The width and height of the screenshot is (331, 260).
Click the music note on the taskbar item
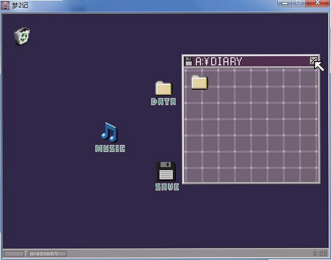tap(26, 253)
